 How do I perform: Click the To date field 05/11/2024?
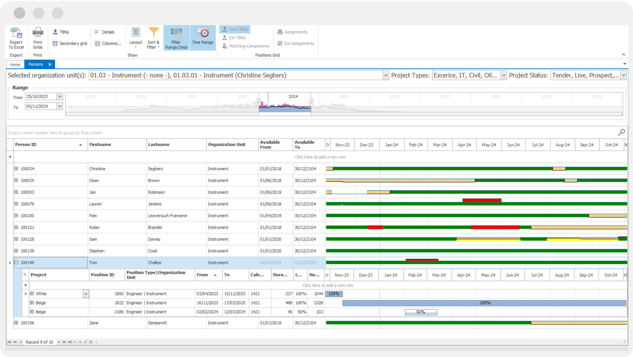point(41,106)
